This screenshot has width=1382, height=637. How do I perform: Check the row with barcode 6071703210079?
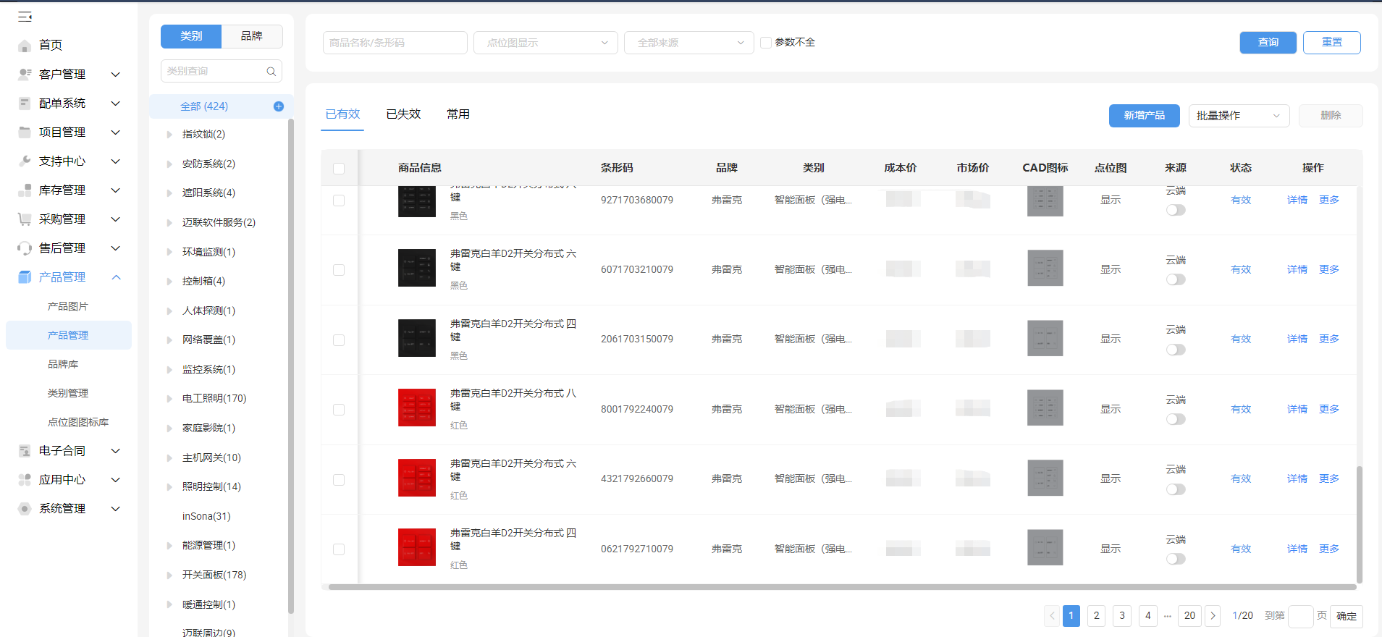[339, 270]
